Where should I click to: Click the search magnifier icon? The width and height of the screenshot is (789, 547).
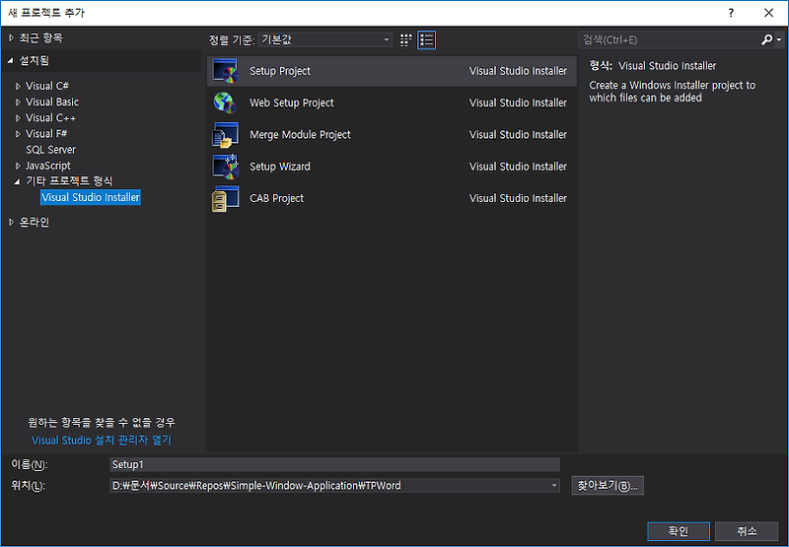[766, 39]
